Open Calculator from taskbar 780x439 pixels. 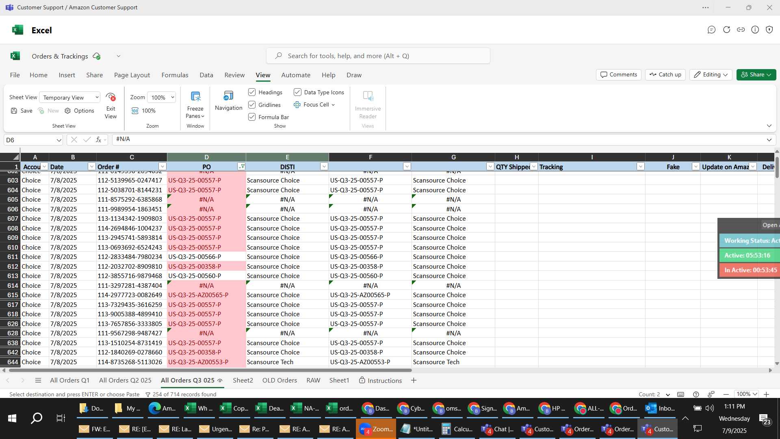coord(457,429)
